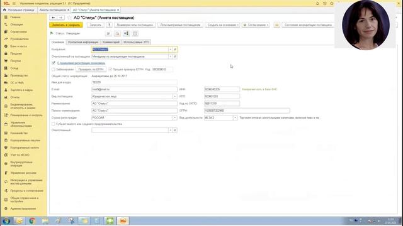This screenshot has width=403, height=226.
Task: Open the Казначейство sidebar section
Action: click(x=19, y=133)
